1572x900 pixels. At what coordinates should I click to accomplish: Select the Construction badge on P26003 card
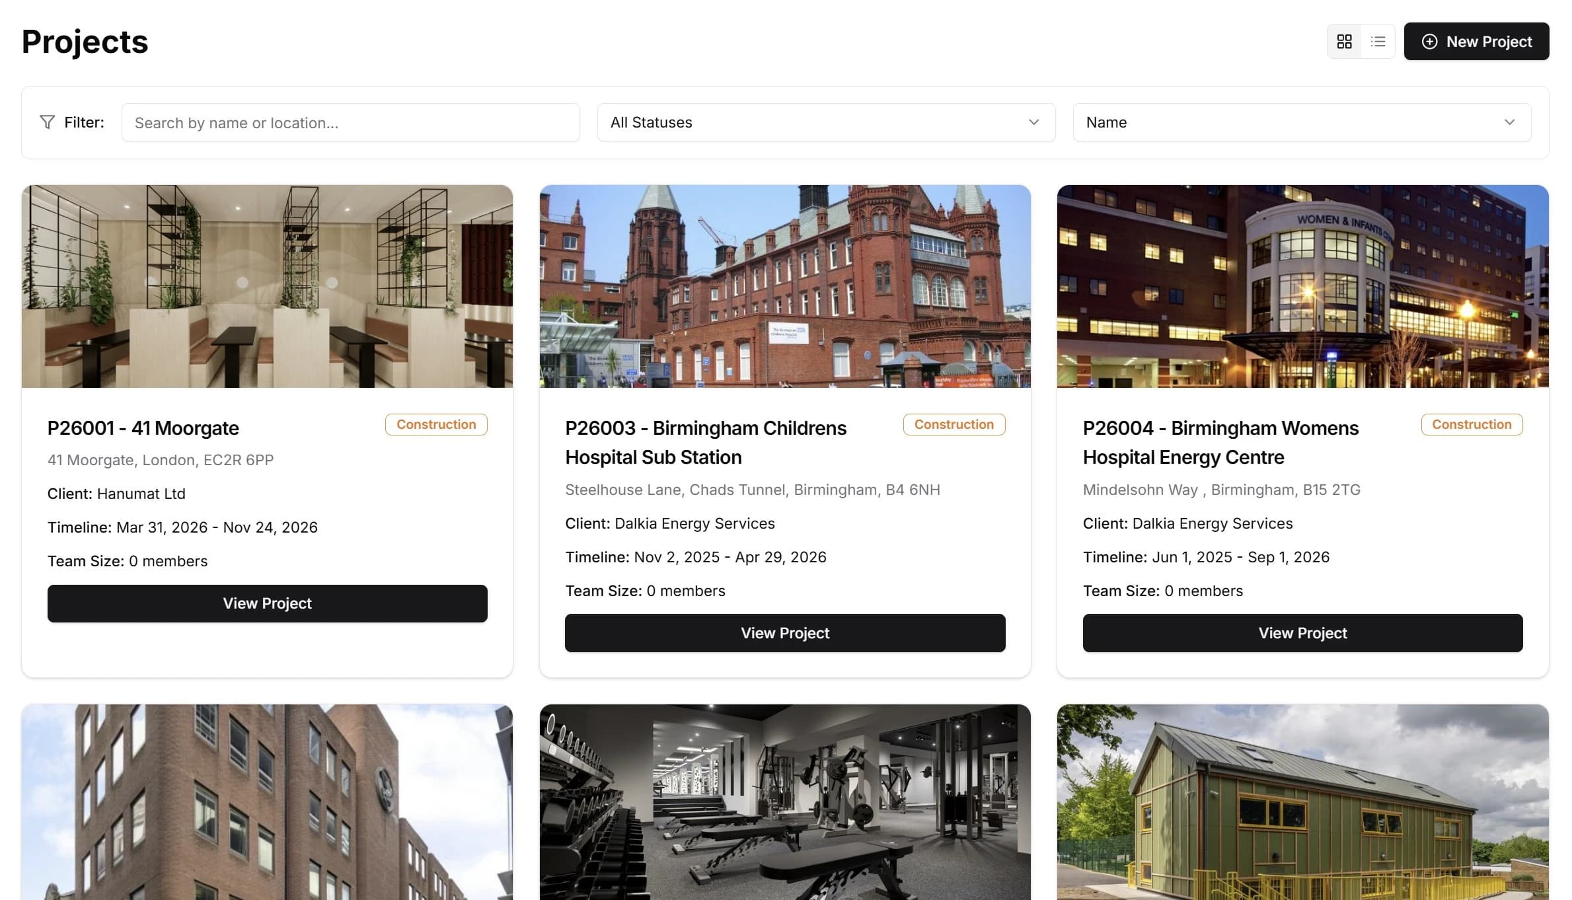pyautogui.click(x=954, y=424)
